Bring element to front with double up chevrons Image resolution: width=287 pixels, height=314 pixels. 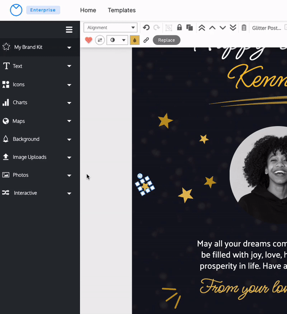202,28
